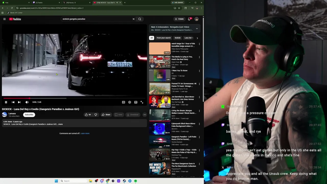
Task: Open the Create button
Action: [179, 19]
